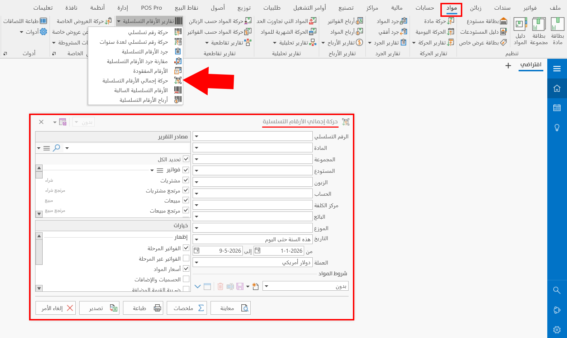Open أرباح الفواتير report
Screen dimensions: 567x338
coord(345,21)
